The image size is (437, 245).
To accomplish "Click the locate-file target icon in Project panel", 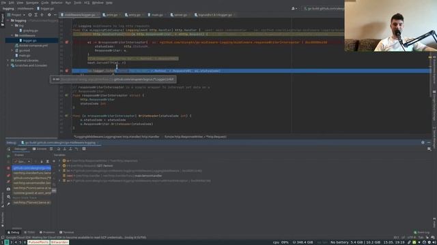I will point(30,15).
